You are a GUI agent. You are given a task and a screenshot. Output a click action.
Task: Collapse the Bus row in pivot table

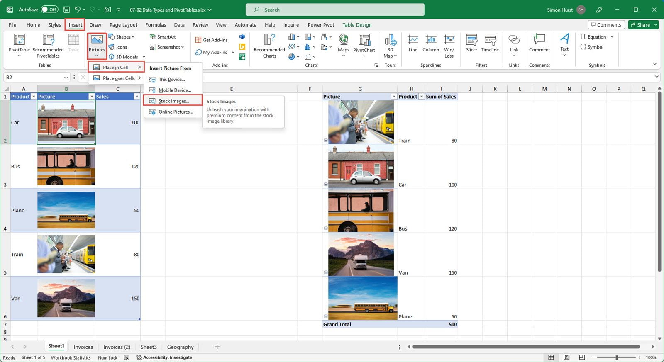326,228
